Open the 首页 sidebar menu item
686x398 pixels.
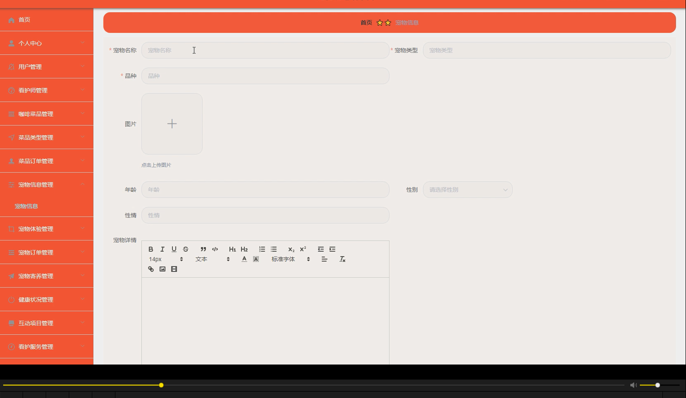tap(47, 20)
